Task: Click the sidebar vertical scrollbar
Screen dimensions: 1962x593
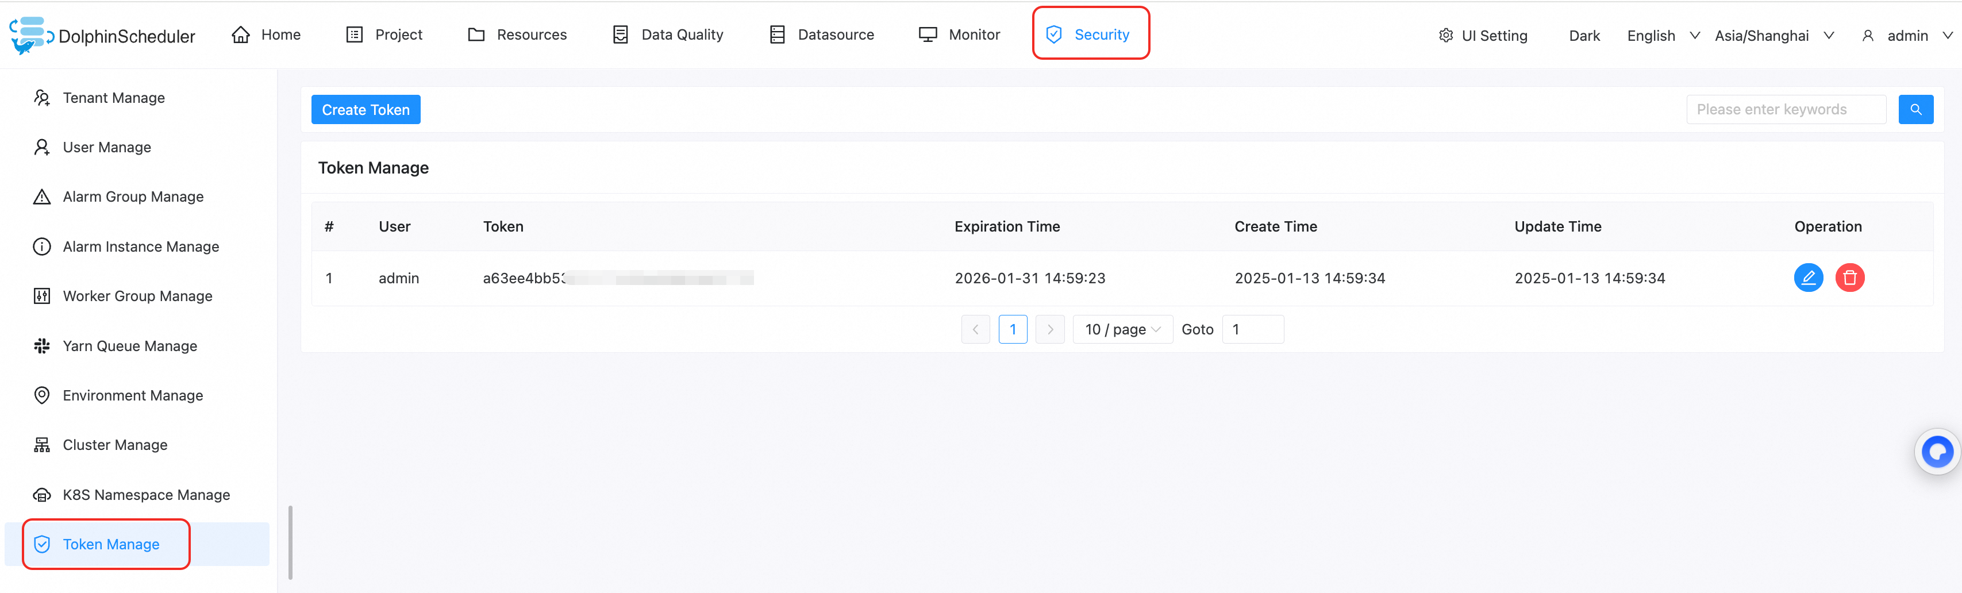Action: point(290,543)
